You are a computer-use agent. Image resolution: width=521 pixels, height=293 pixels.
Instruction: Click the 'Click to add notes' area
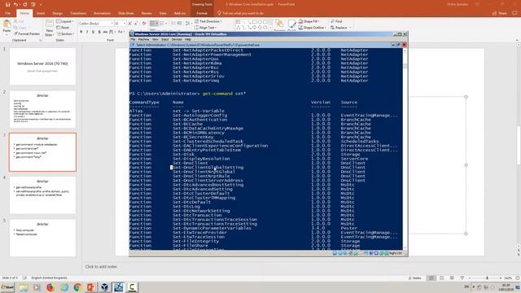(101, 266)
